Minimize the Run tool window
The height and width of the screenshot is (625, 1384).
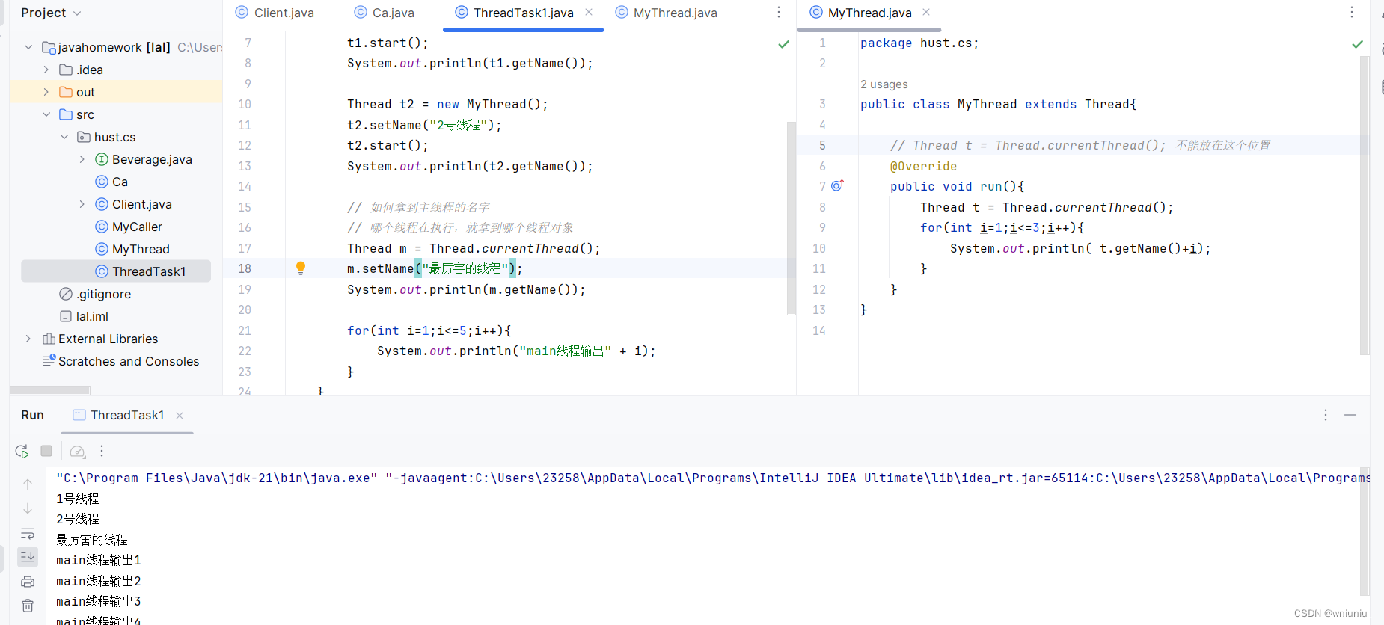[1350, 415]
